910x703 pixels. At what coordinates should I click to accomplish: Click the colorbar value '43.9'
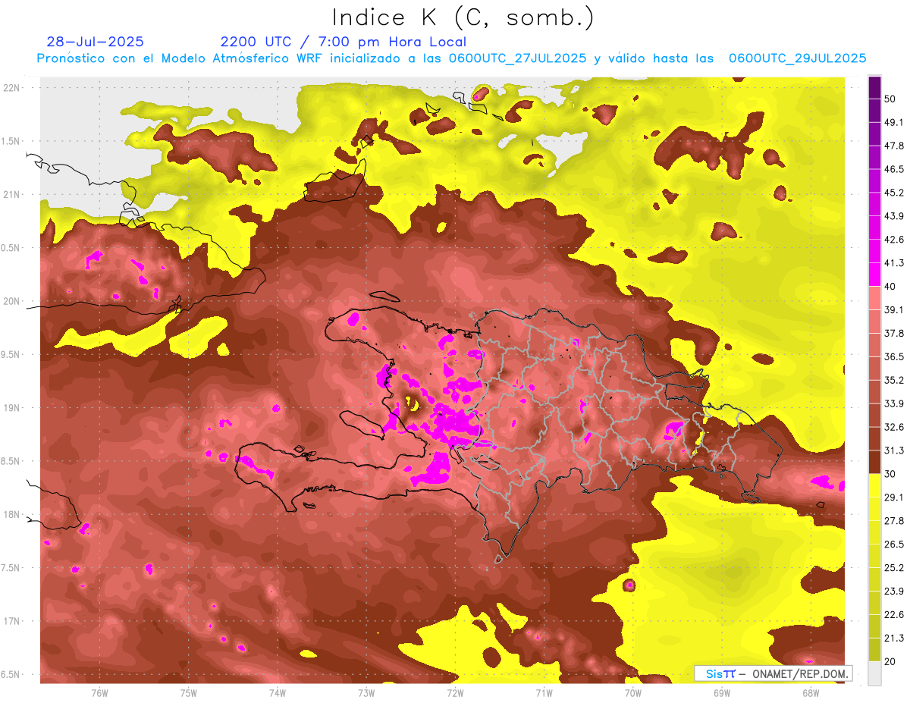click(x=894, y=216)
